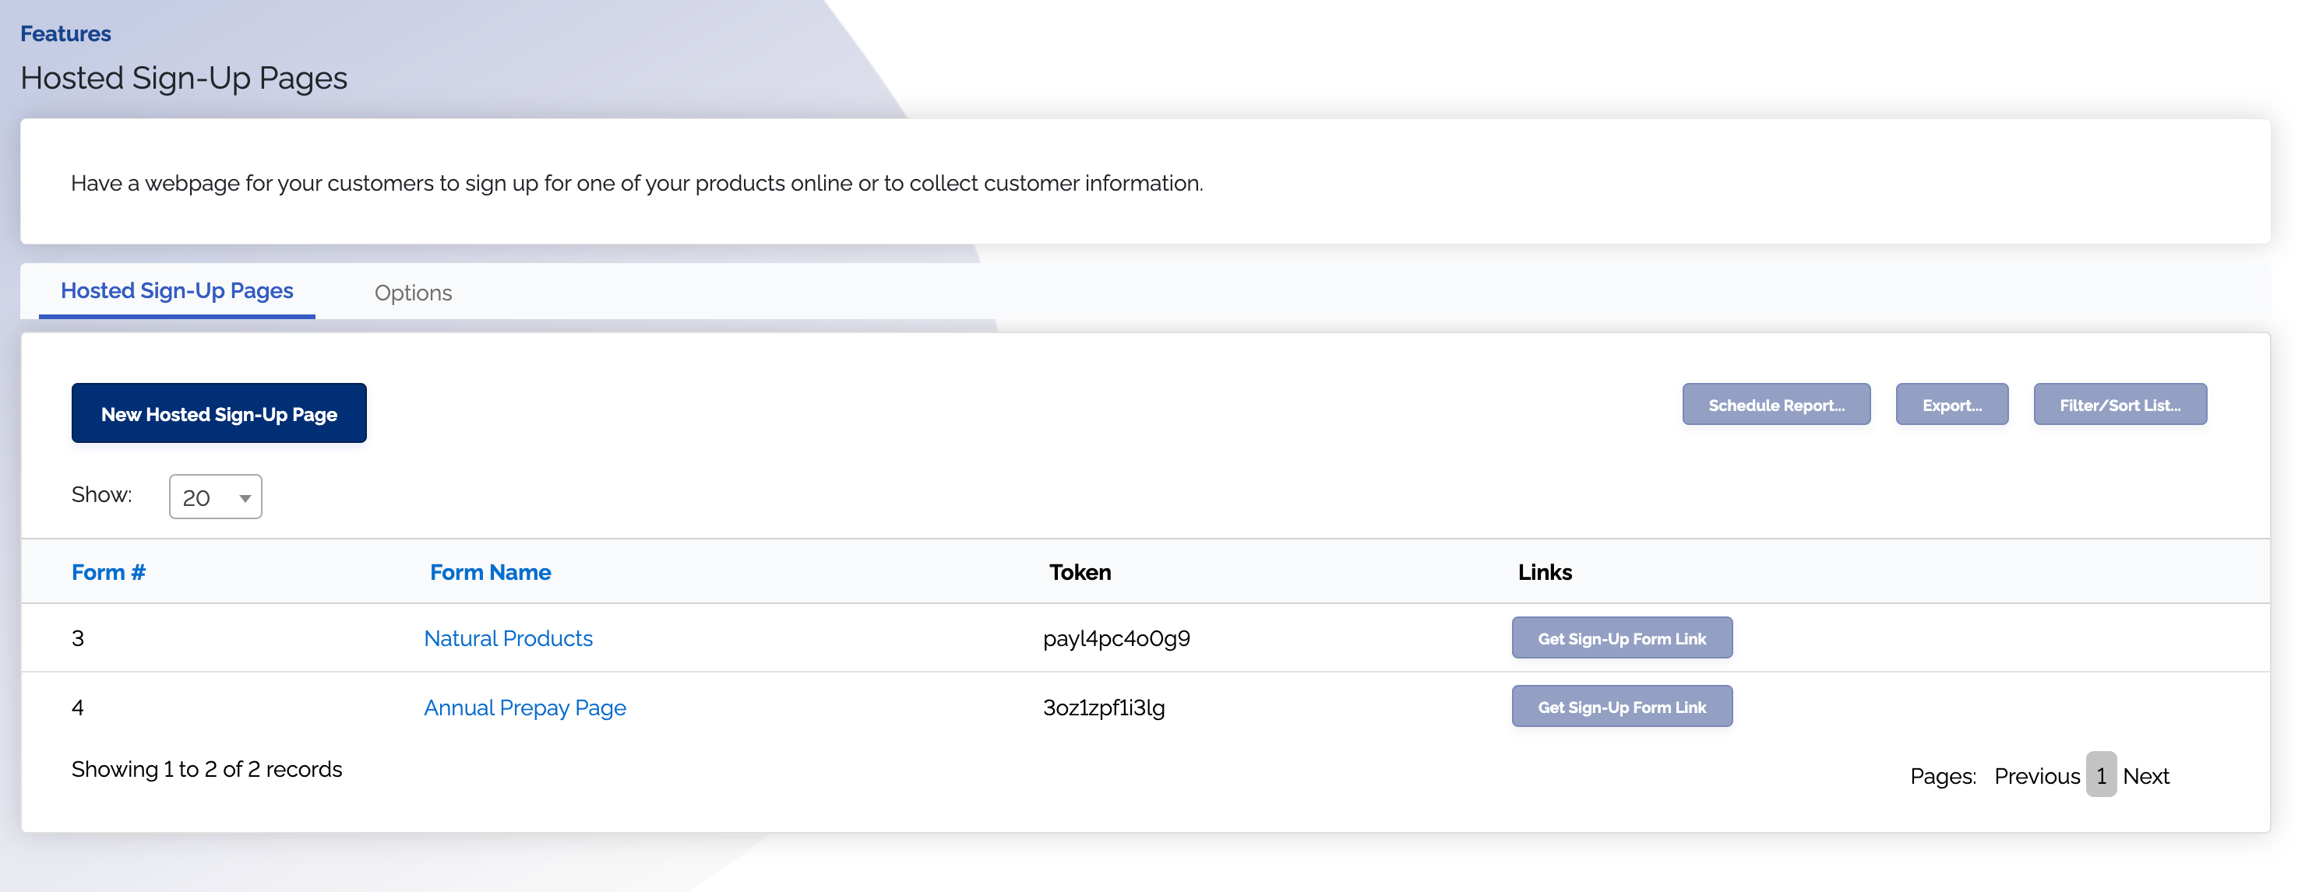Viewport: 2298px width, 892px height.
Task: Click 'Showing 1 to 2 of 2 records' text
Action: [x=206, y=769]
